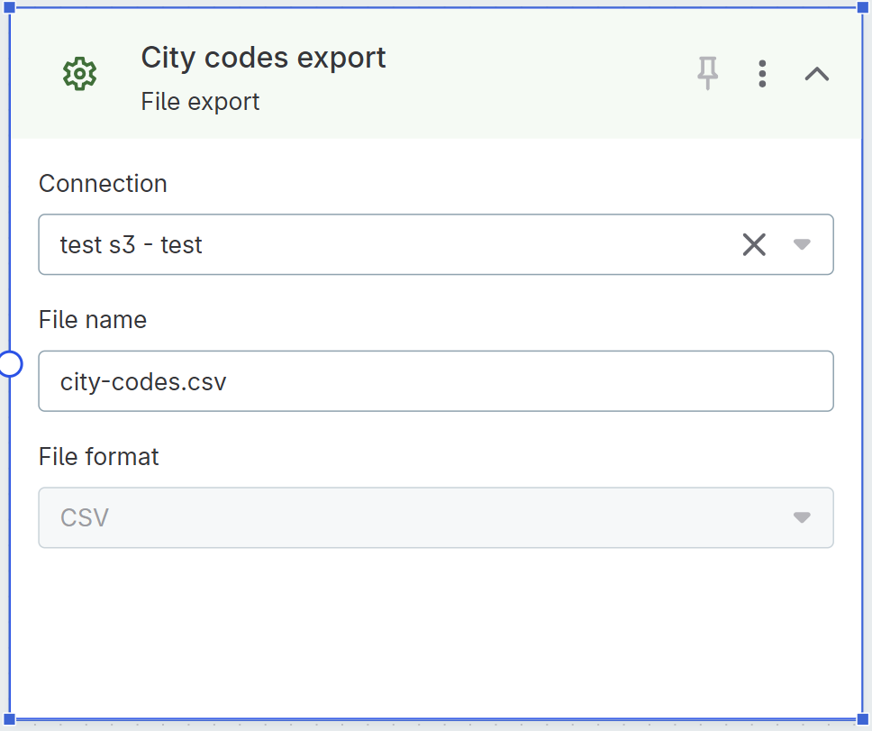The image size is (872, 731).
Task: Click the gear icon next to the title
Action: click(x=79, y=73)
